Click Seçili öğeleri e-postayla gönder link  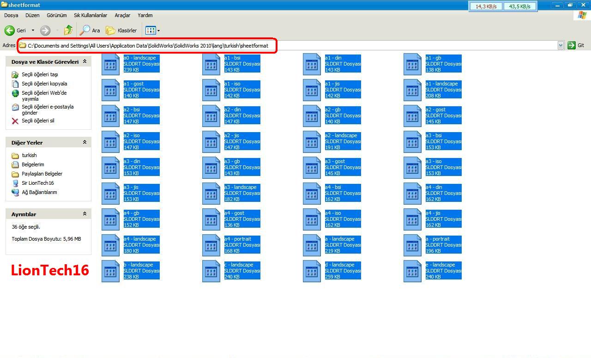(48, 109)
